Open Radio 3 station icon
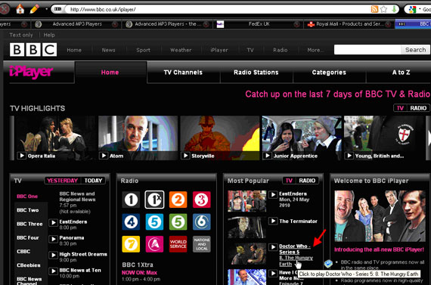Image resolution: width=431 pixels, height=285 pixels. (x=201, y=200)
